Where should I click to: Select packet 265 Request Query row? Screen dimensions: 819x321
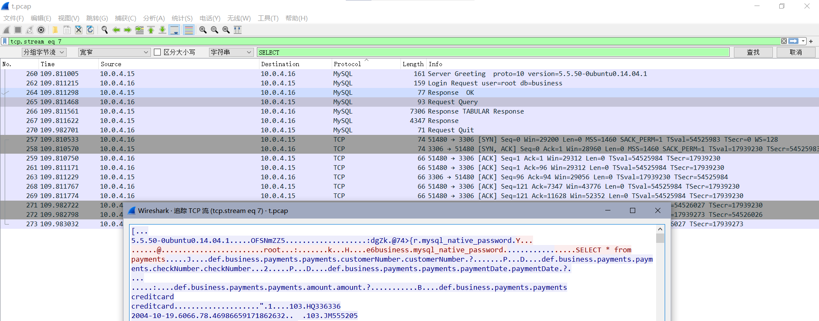point(409,102)
